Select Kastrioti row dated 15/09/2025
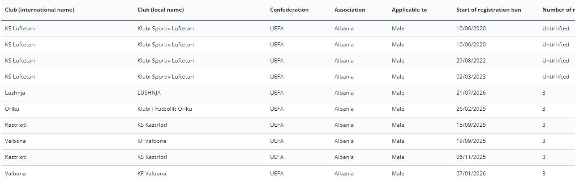 point(287,125)
